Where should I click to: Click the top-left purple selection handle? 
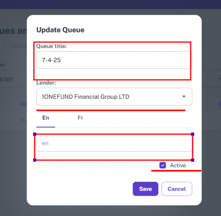tap(35, 134)
